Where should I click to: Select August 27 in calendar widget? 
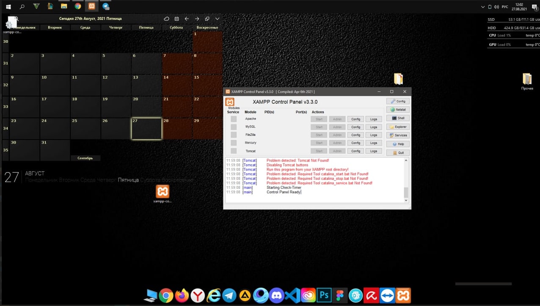point(146,129)
